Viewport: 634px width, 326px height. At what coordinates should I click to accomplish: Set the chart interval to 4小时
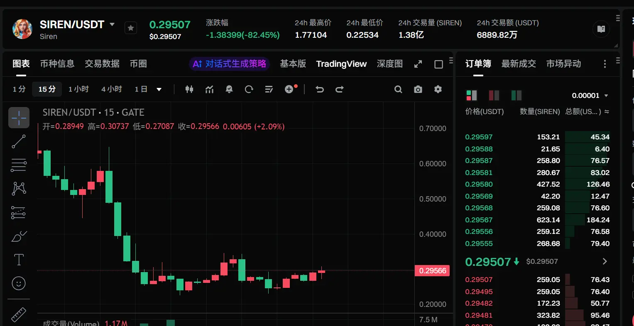point(112,89)
